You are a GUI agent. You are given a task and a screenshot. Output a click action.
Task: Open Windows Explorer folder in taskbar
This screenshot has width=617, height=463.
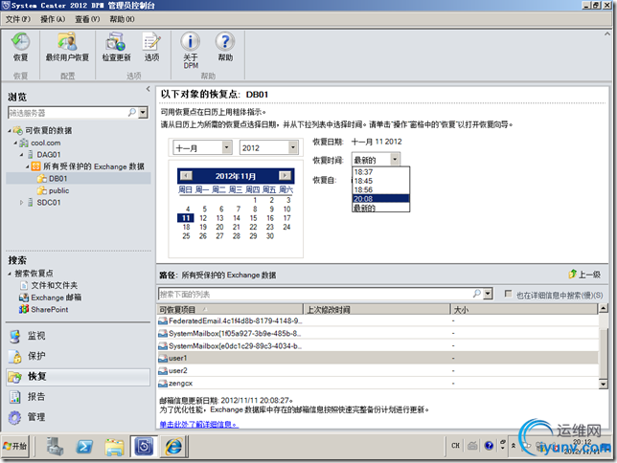[114, 447]
